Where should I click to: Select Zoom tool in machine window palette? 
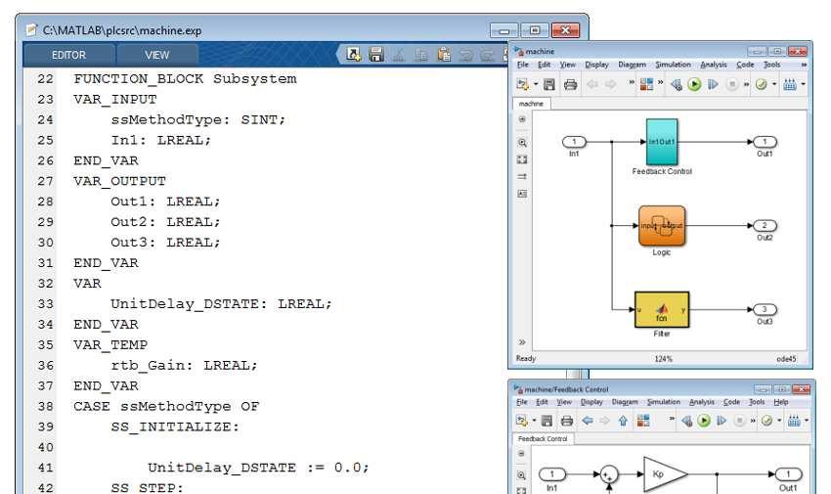(522, 143)
